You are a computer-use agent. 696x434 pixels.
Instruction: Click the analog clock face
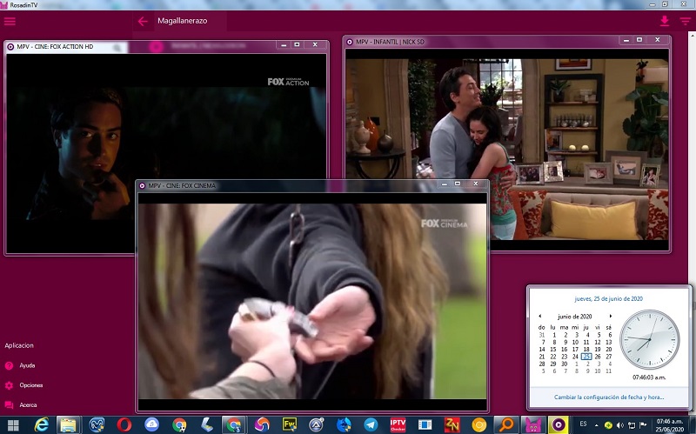click(650, 339)
